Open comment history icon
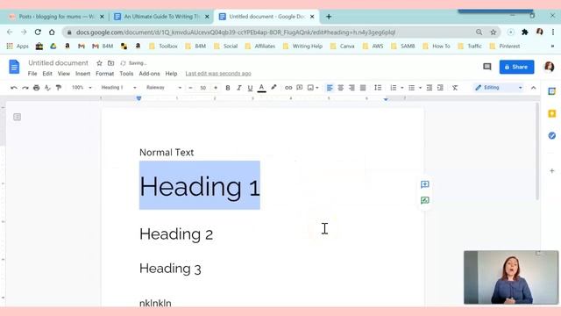The image size is (561, 316). click(487, 67)
